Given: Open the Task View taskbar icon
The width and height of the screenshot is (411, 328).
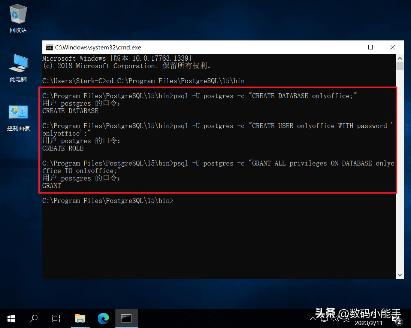Looking at the screenshot, I should (56, 319).
